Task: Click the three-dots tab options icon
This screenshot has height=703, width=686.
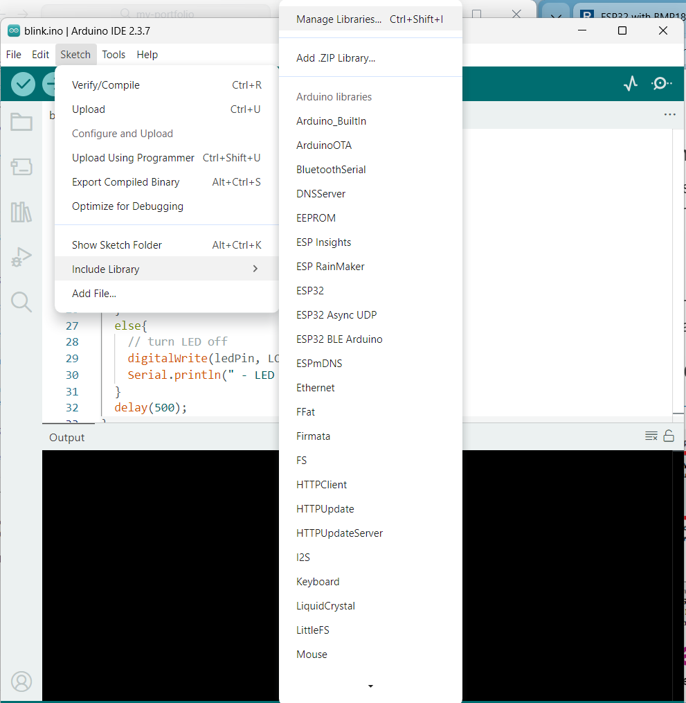Action: pos(670,114)
